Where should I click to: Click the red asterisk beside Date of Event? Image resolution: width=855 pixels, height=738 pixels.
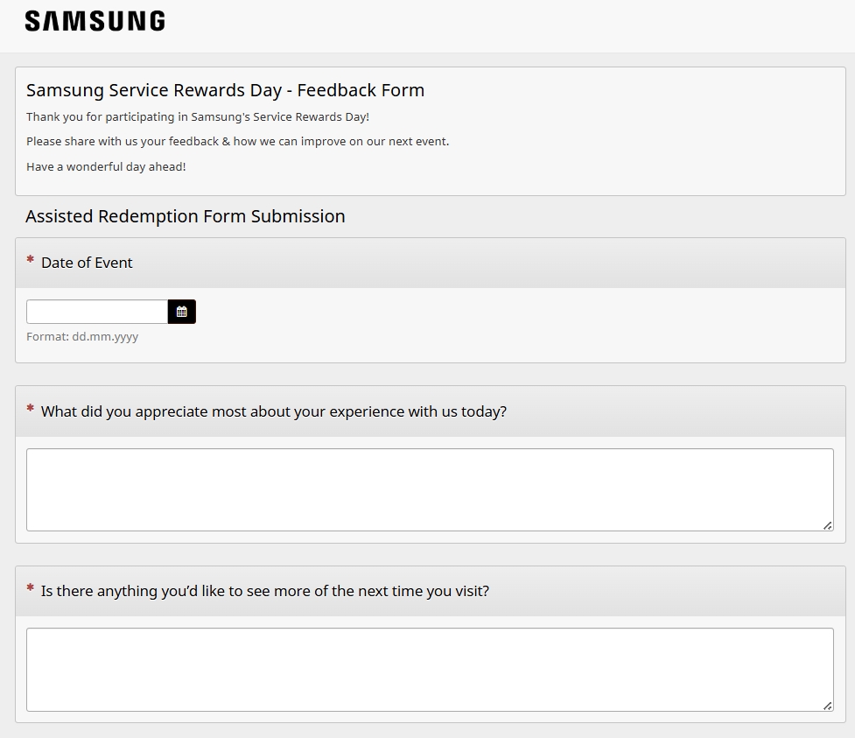31,261
